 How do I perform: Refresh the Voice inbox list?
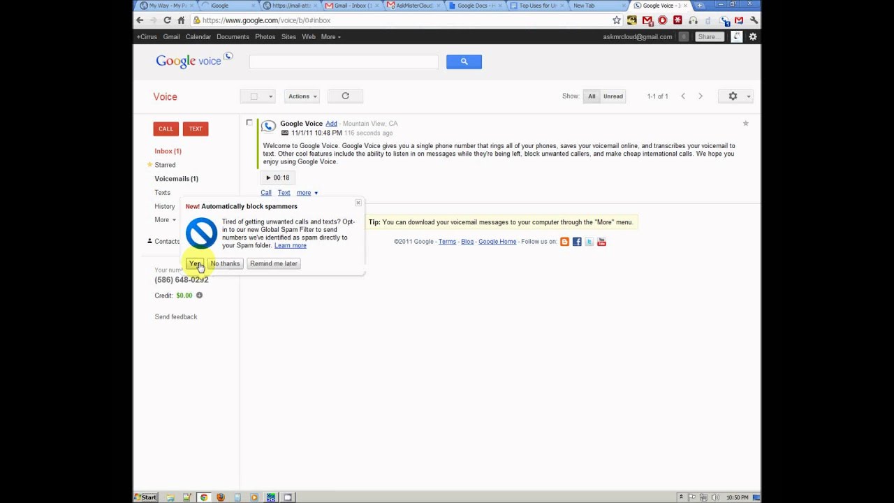(345, 96)
